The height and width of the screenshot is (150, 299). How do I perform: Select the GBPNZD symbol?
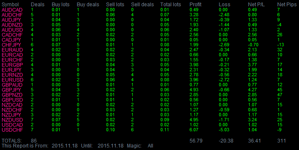12,95
